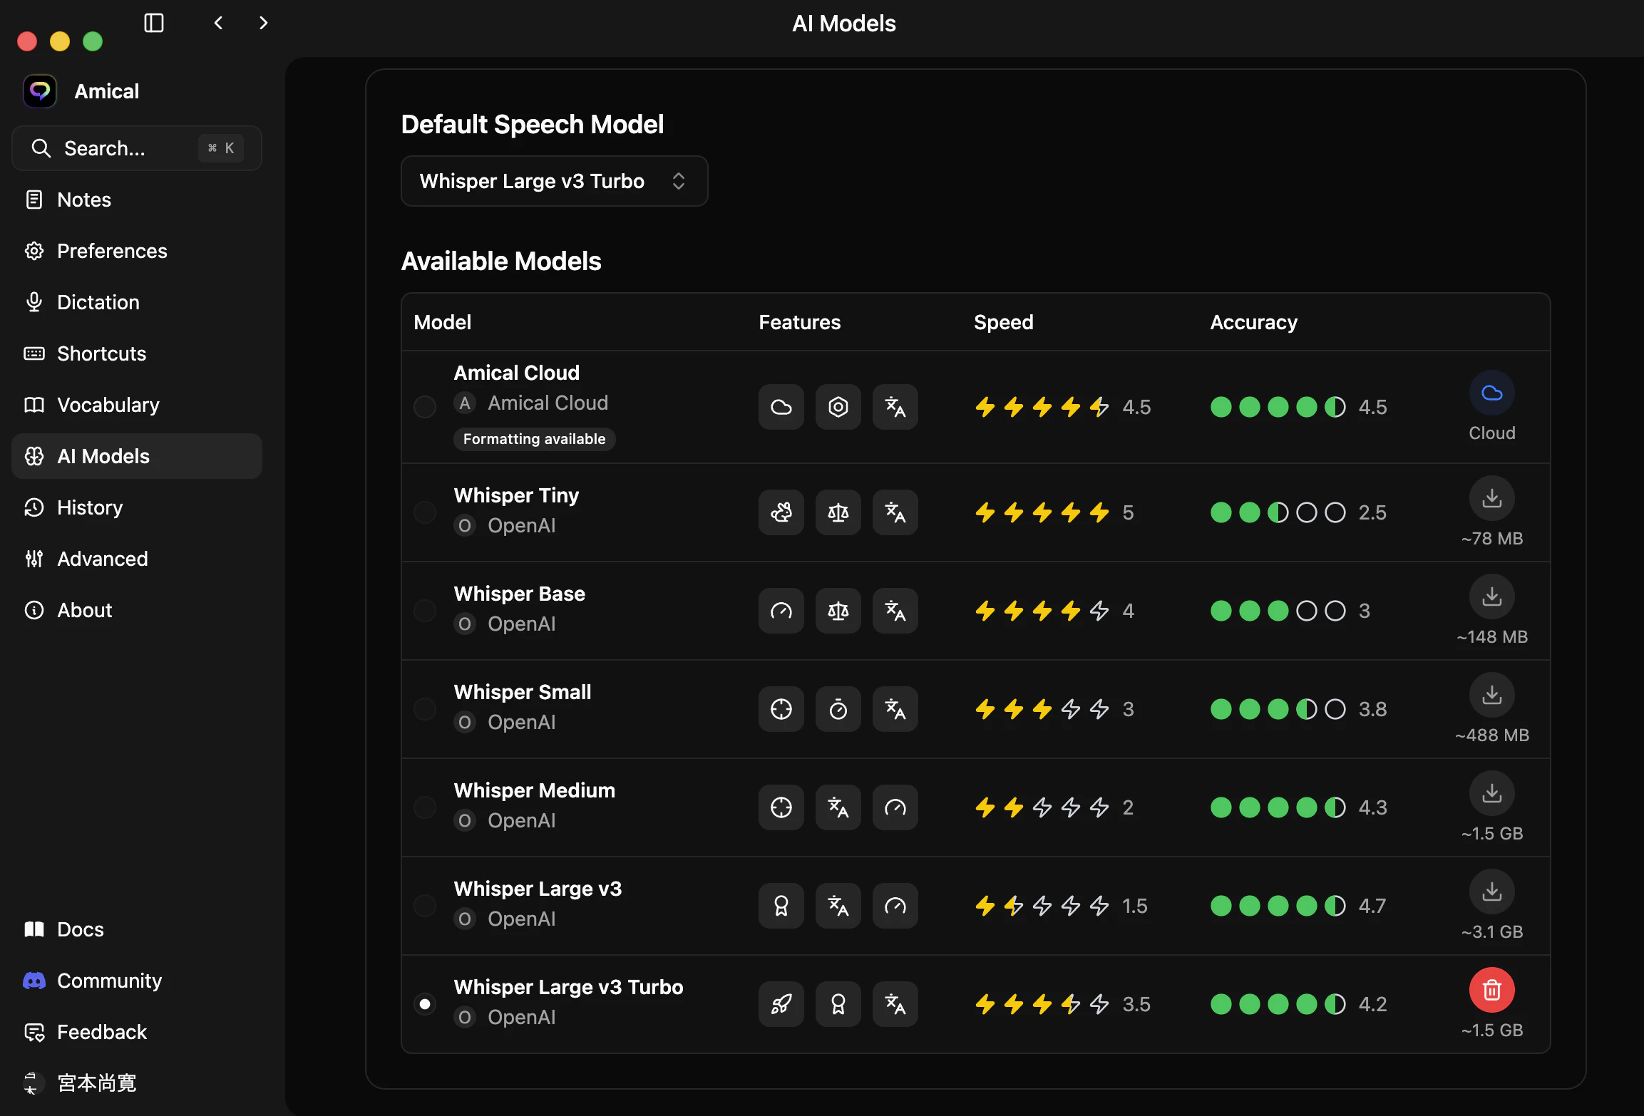Select the Whisper Large v3 radio button
This screenshot has width=1644, height=1116.
425,906
